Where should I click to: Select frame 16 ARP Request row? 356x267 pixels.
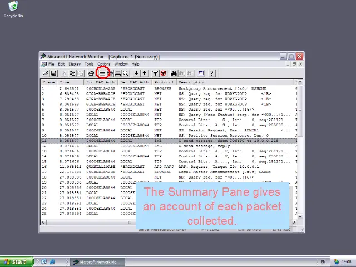point(169,167)
